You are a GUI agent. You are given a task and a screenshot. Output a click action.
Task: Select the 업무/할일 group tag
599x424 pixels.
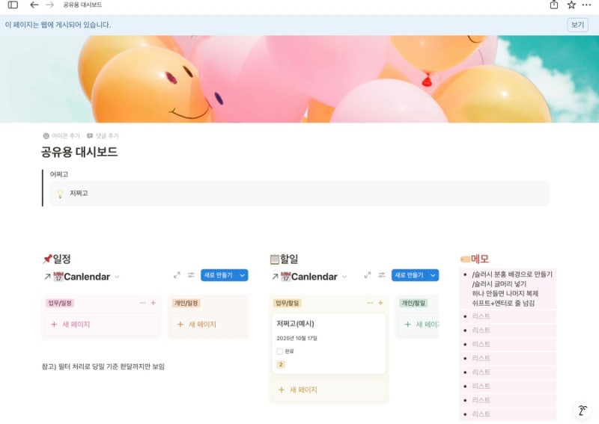click(288, 303)
